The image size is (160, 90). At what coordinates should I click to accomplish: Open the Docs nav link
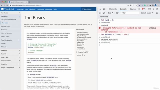pyautogui.click(x=26, y=9)
